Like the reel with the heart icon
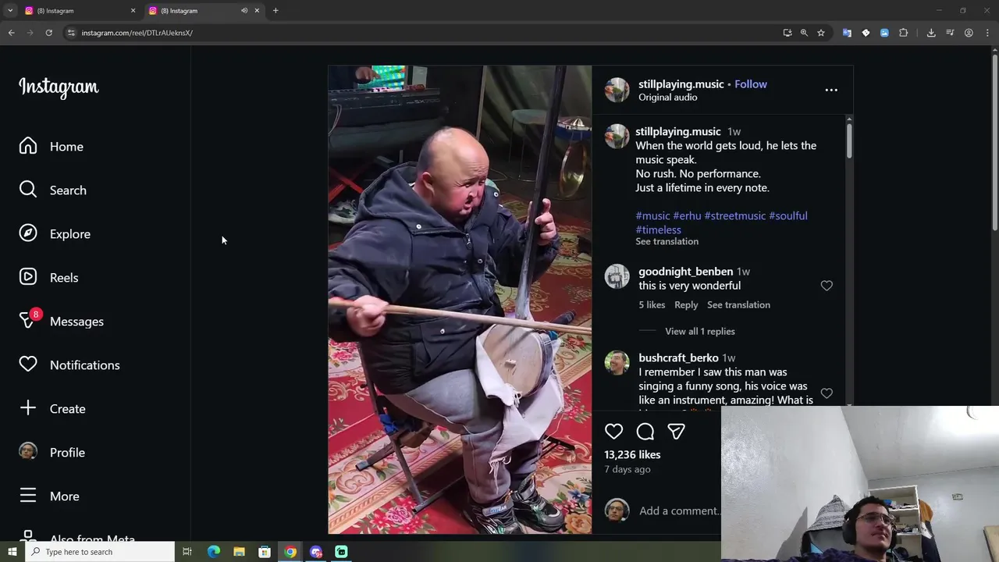This screenshot has height=562, width=999. (x=613, y=432)
